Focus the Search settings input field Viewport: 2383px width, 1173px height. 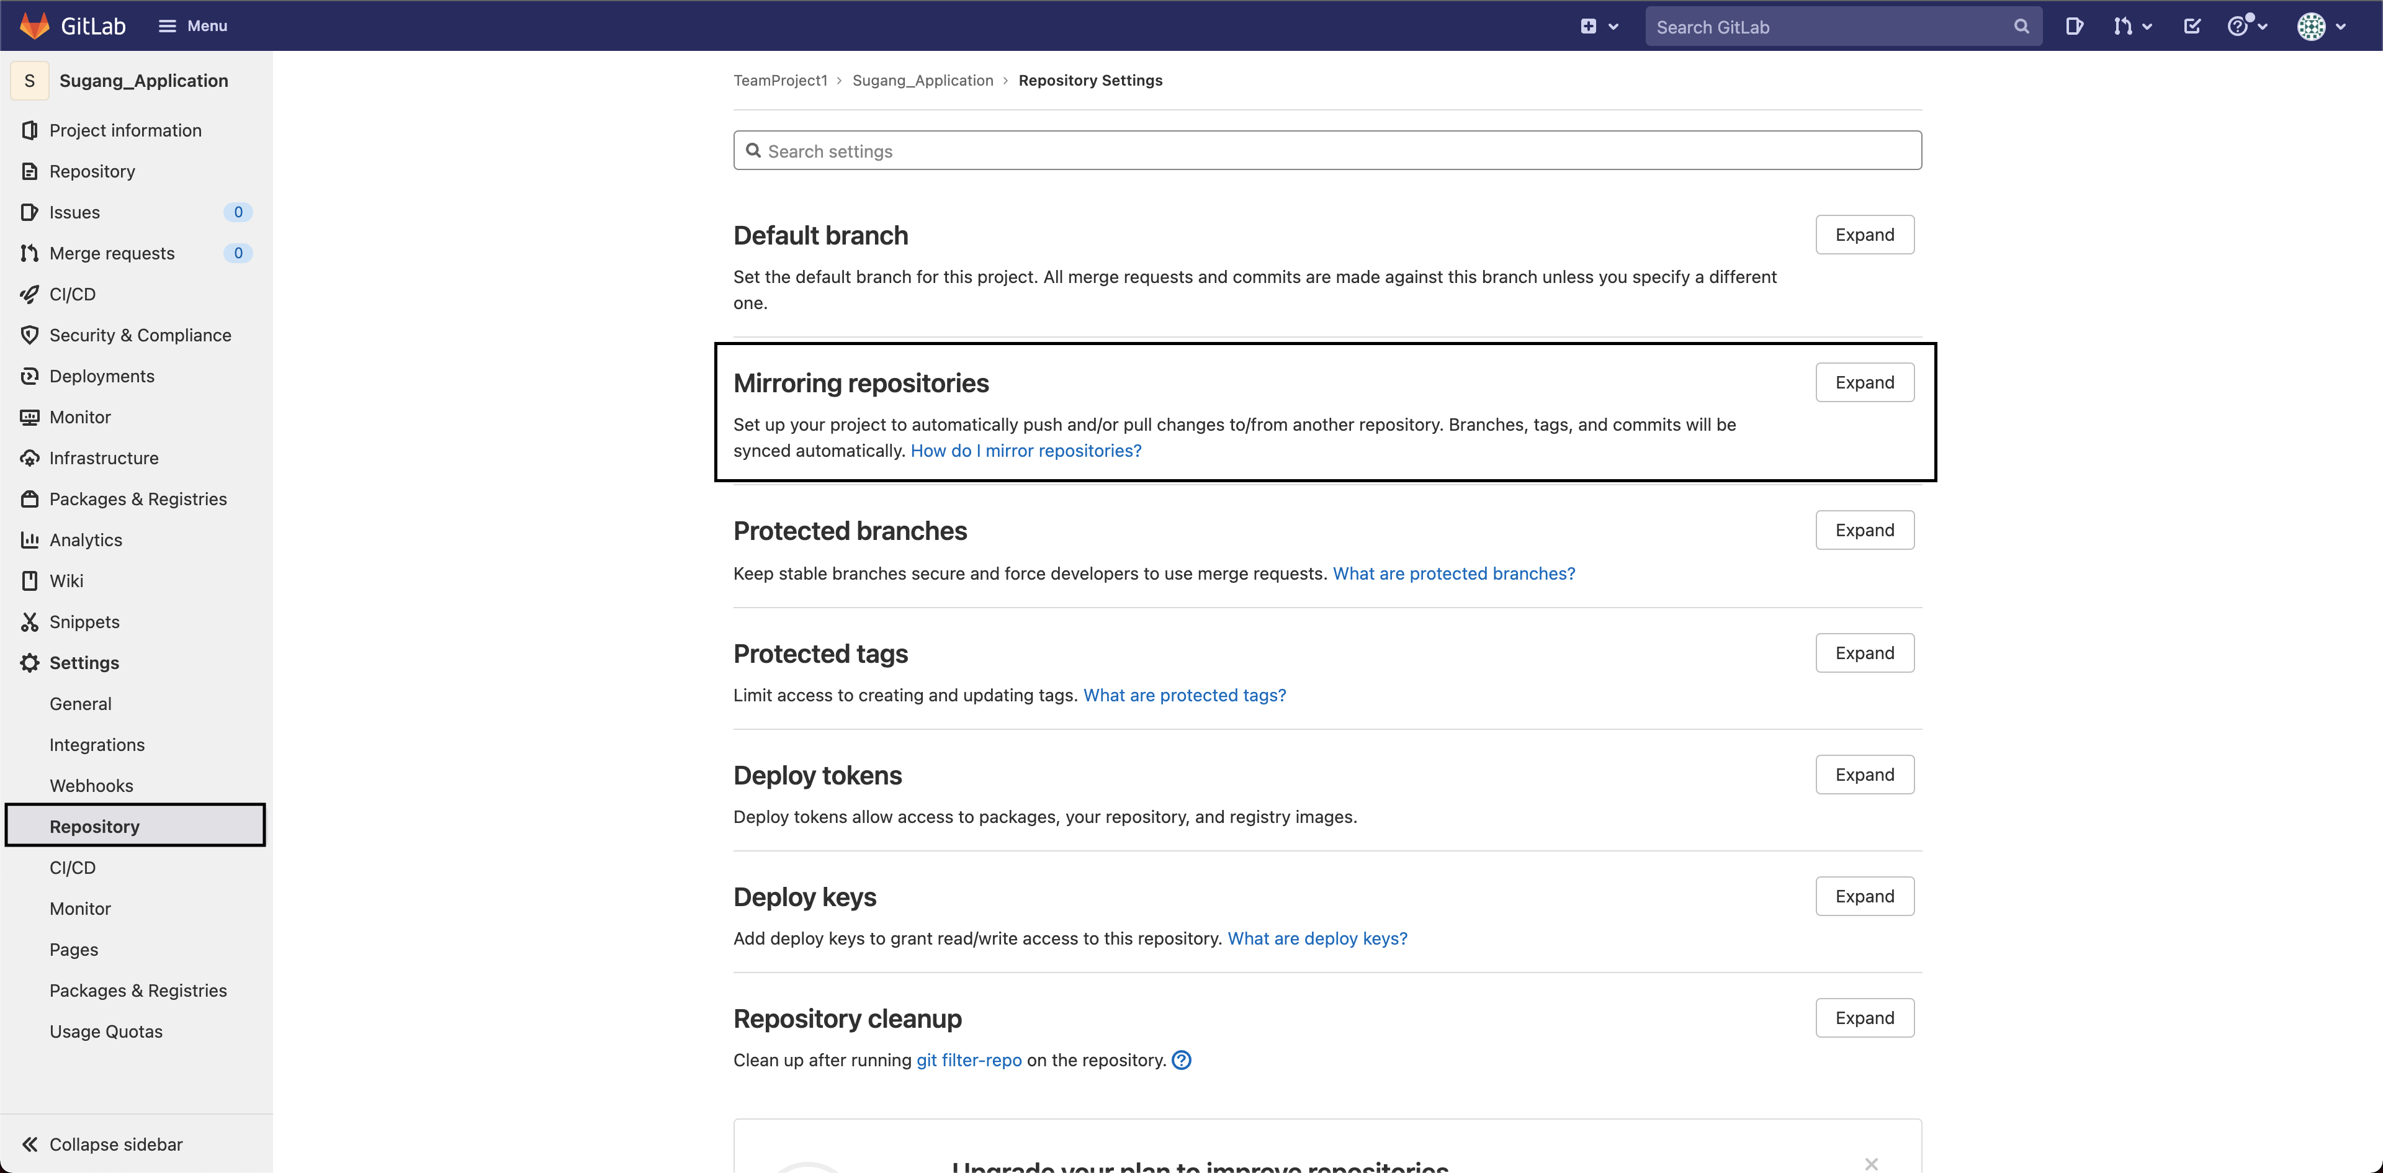point(1327,151)
